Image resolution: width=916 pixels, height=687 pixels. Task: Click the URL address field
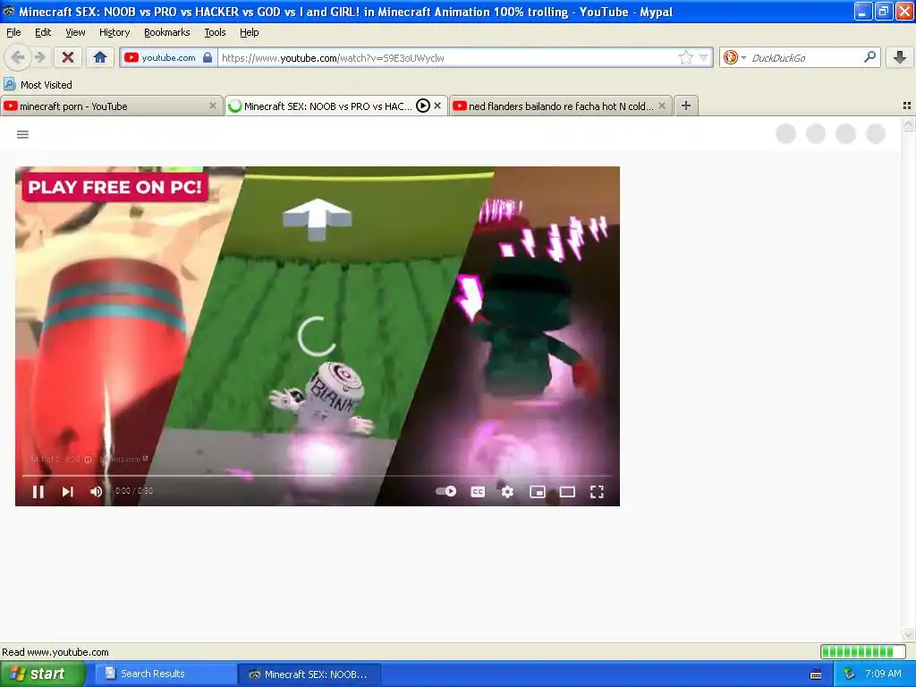447,58
